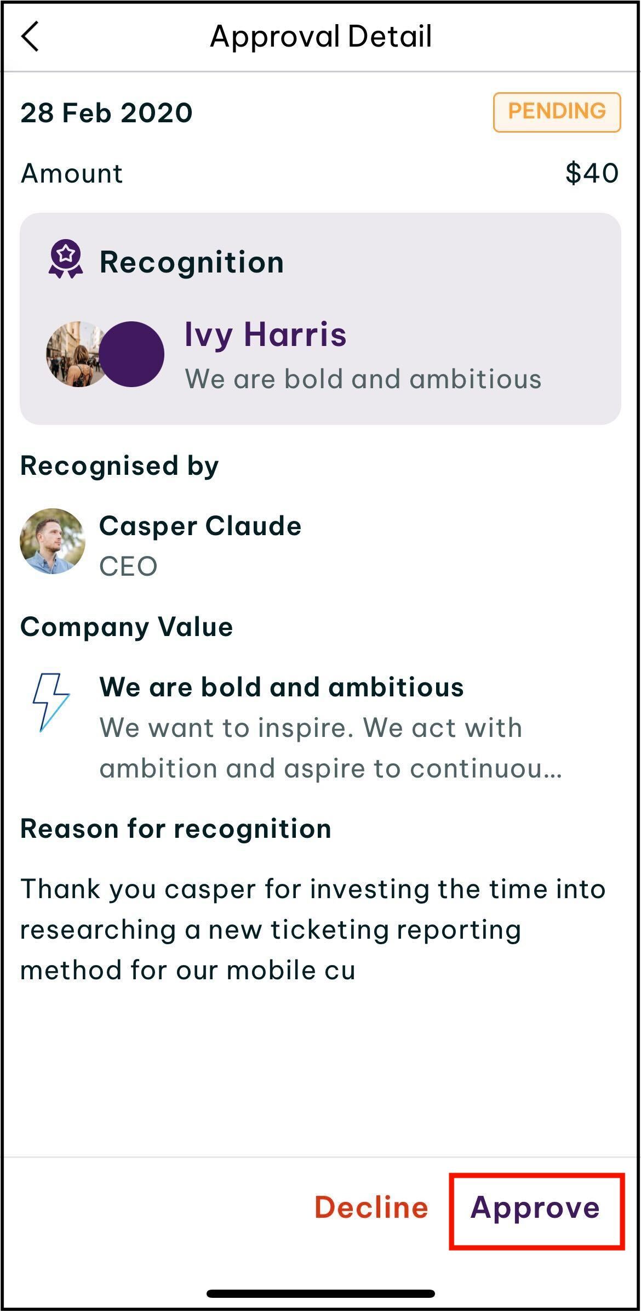Tap the Approval Detail title
This screenshot has width=641, height=1311.
(x=321, y=37)
